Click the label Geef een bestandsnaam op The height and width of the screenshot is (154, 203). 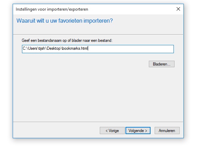(x=46, y=40)
